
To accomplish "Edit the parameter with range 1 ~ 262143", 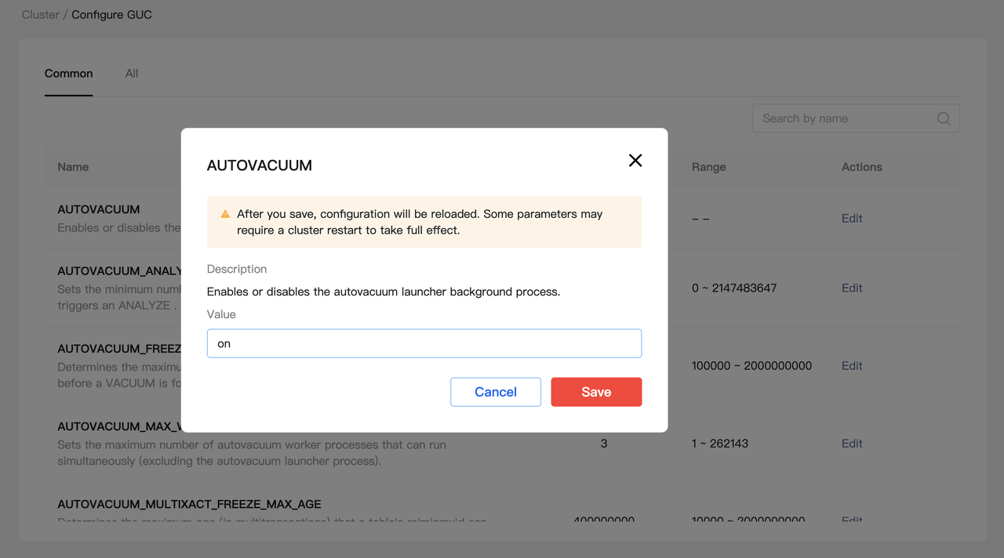I will click(852, 444).
